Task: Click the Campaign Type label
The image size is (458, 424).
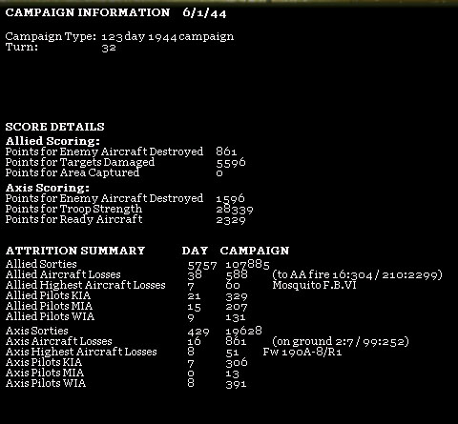Action: point(51,37)
